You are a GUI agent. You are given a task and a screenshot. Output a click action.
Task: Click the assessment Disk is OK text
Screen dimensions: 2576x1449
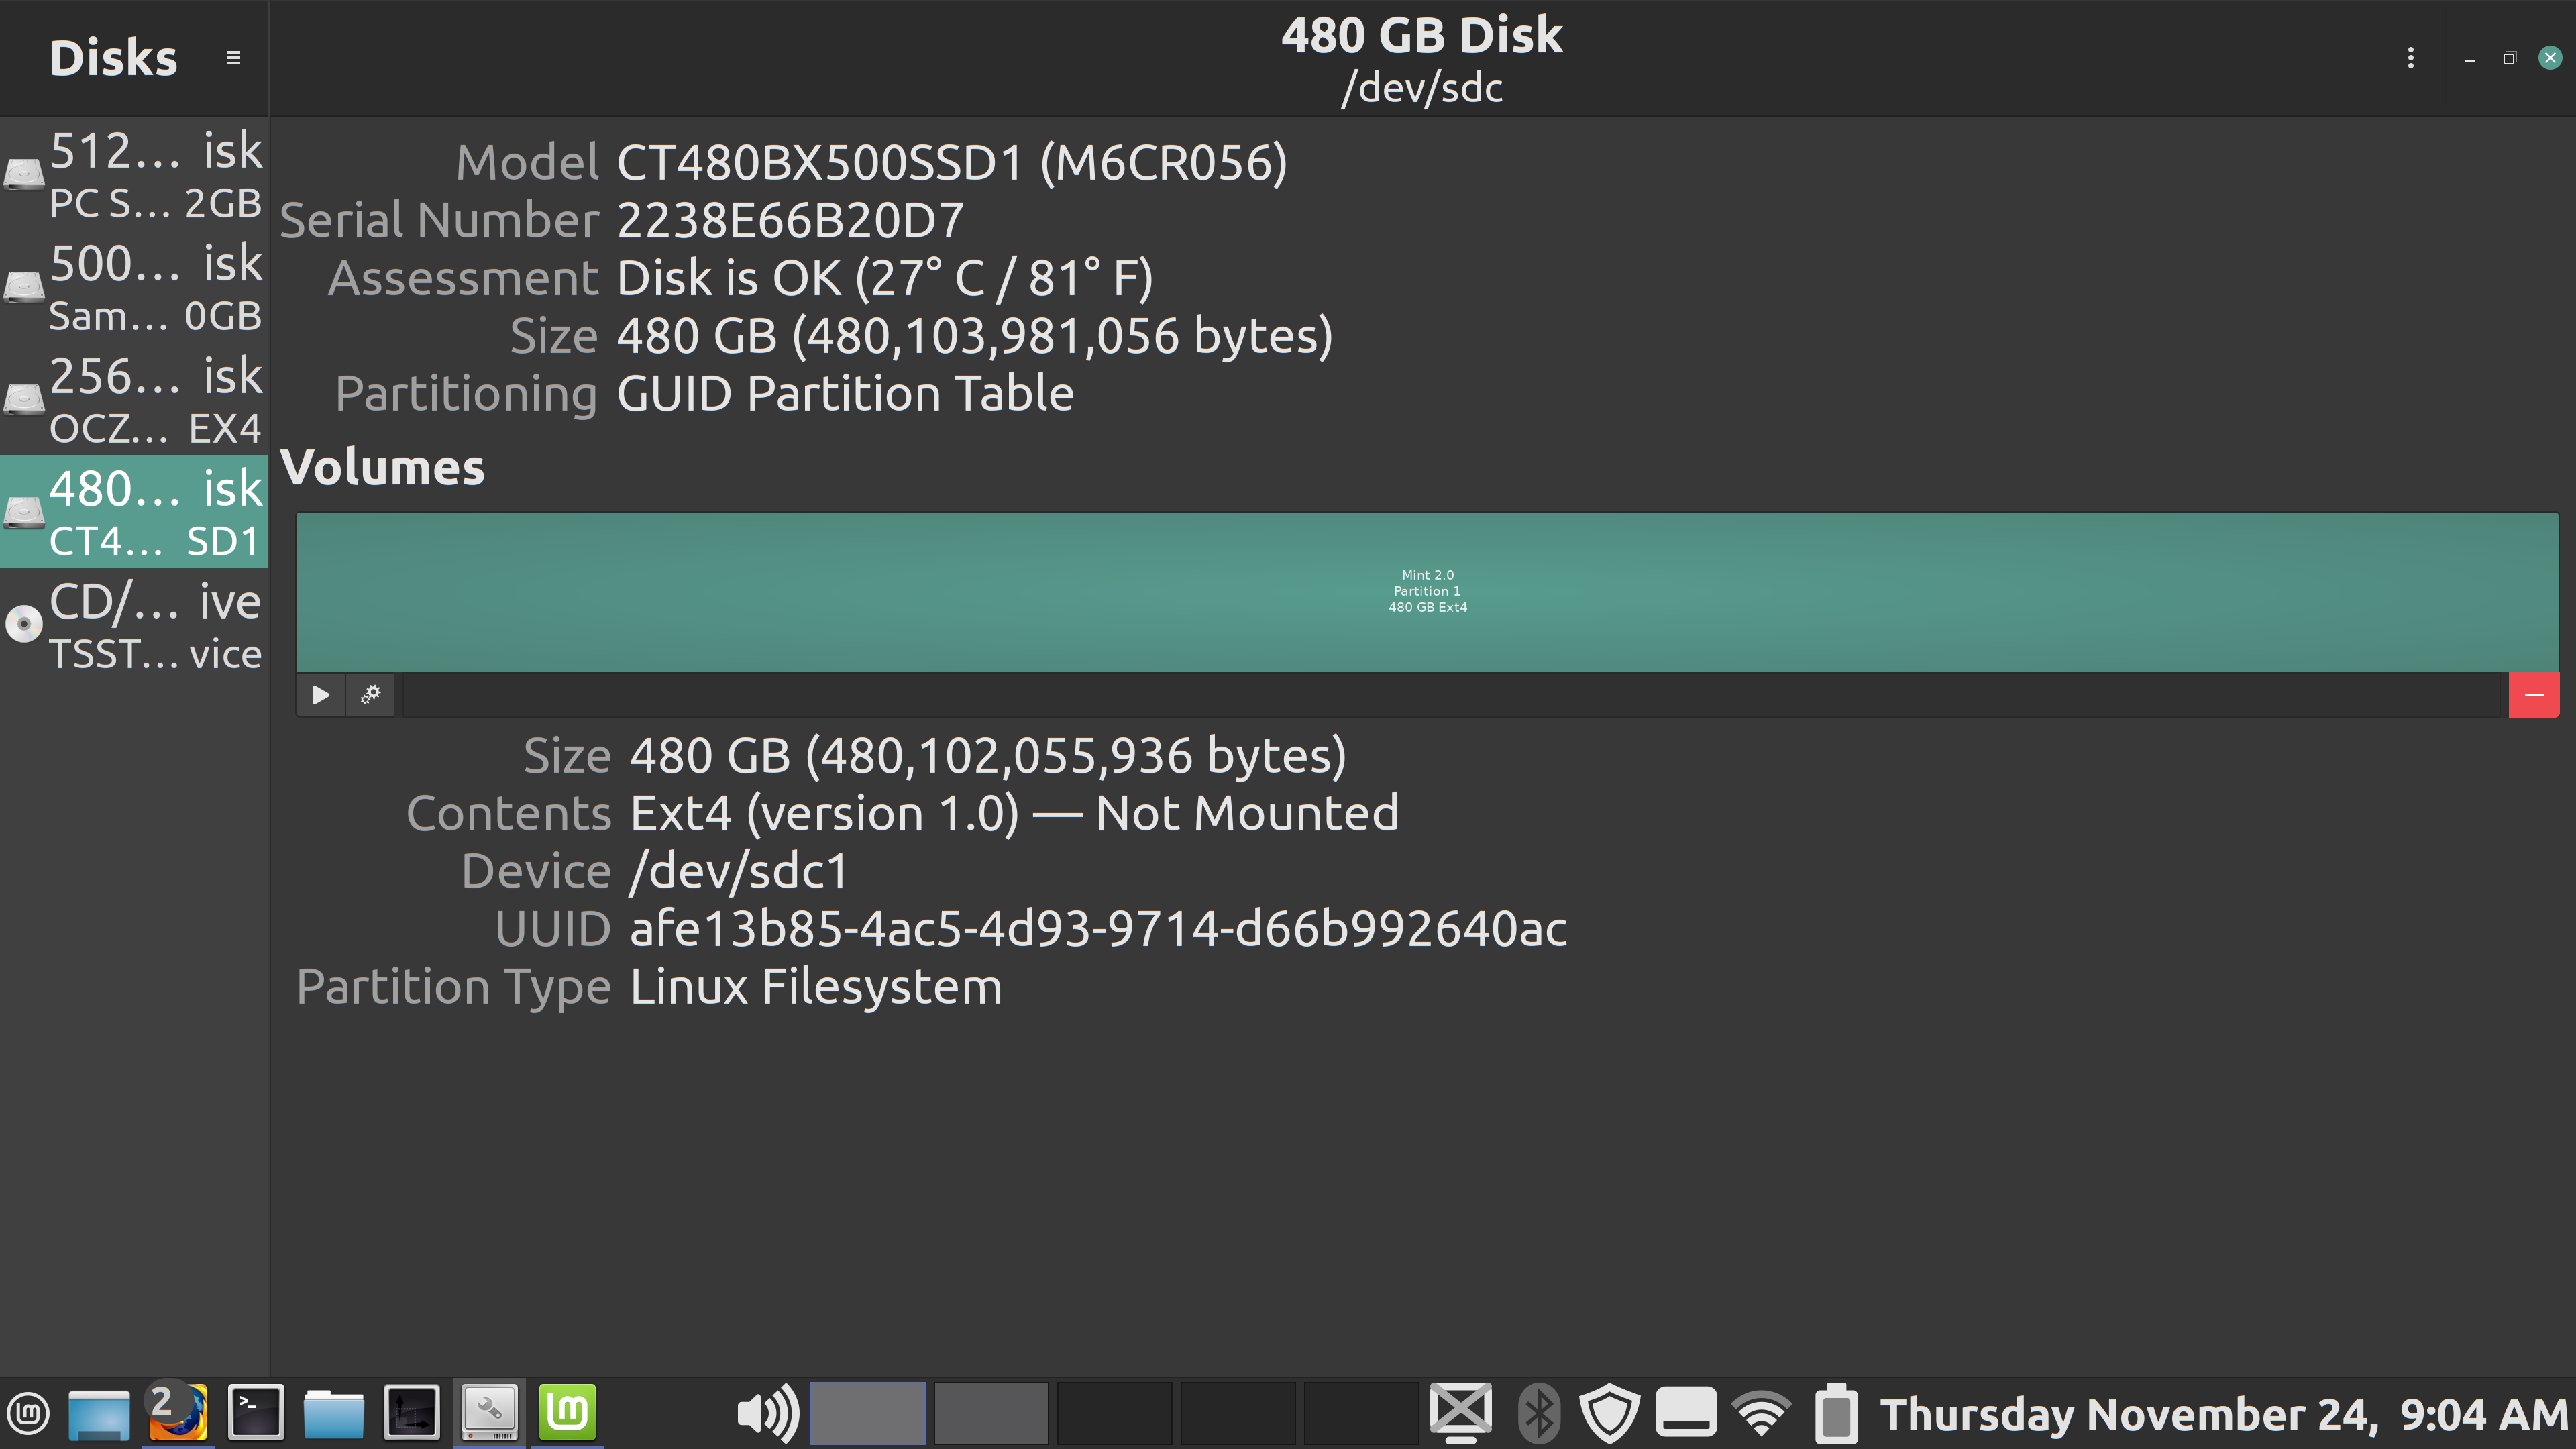[x=884, y=278]
